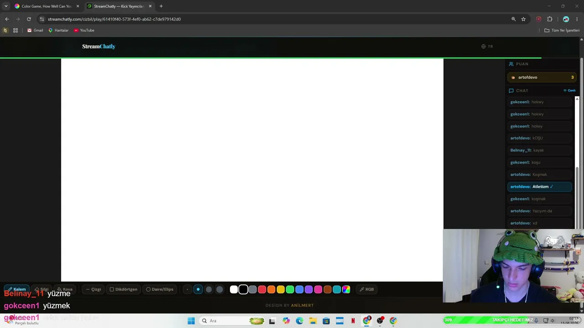The height and width of the screenshot is (328, 584).
Task: Open the RGB color picker
Action: pyautogui.click(x=366, y=289)
